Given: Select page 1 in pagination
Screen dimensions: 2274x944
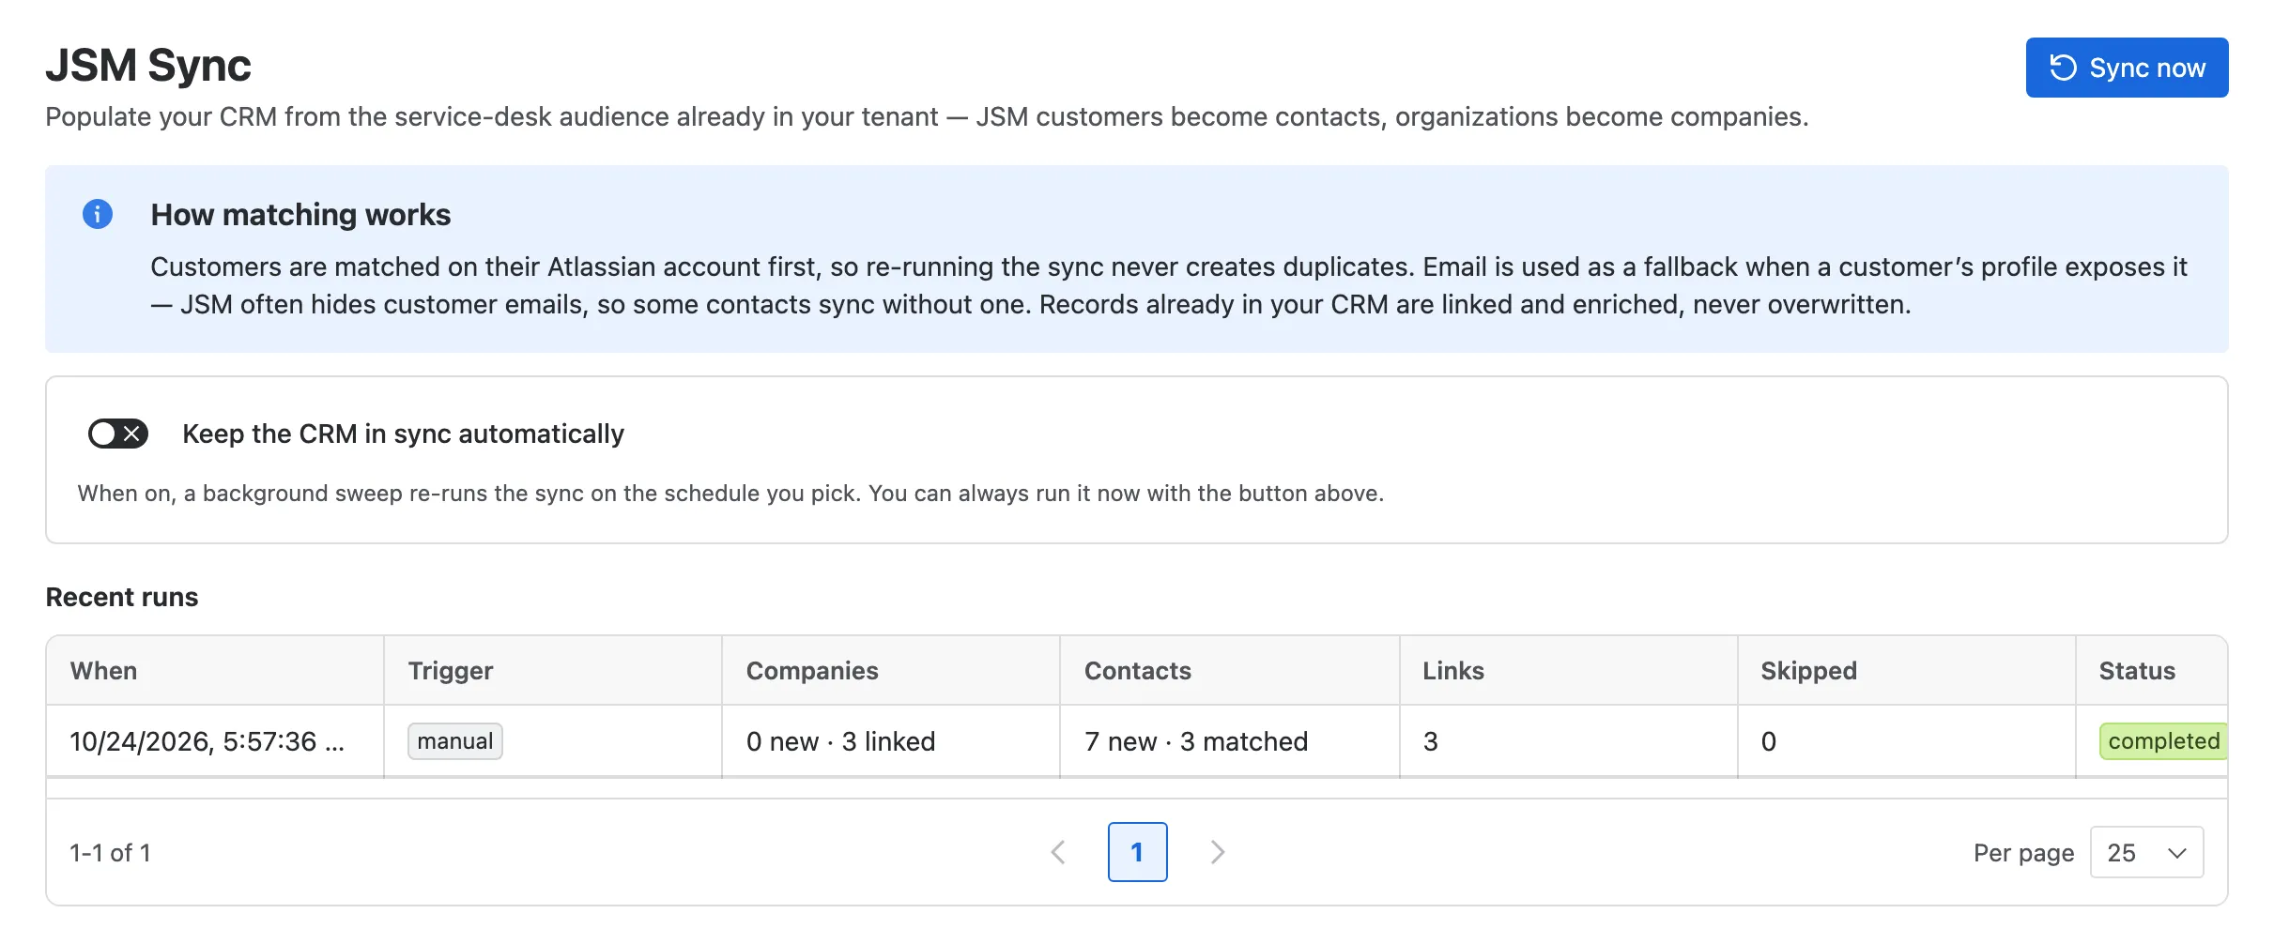Looking at the screenshot, I should coord(1138,852).
